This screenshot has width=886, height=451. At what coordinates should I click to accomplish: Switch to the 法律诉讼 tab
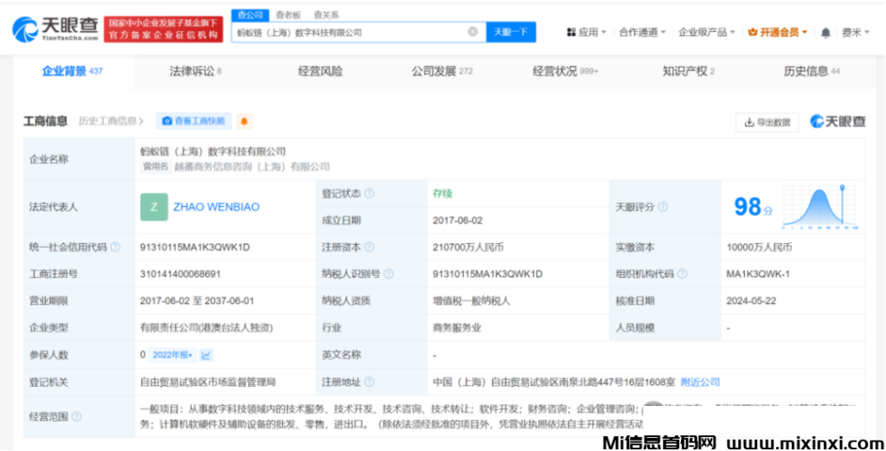195,71
